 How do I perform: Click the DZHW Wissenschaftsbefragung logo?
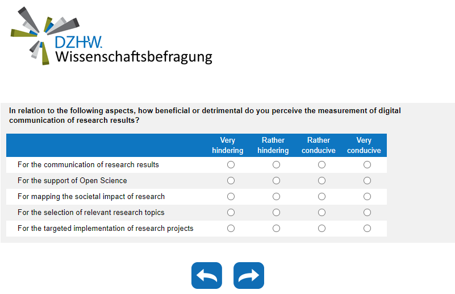(x=111, y=36)
